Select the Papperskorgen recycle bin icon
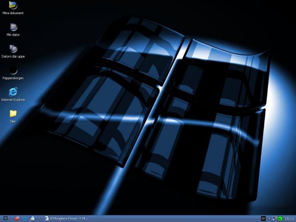Screen dimensions: 296x222 tap(13, 71)
